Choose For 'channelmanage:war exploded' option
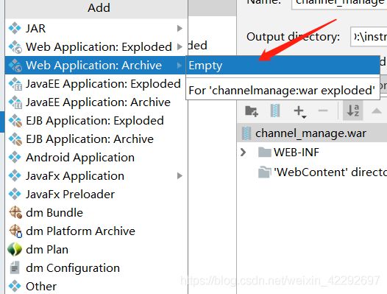 point(283,90)
